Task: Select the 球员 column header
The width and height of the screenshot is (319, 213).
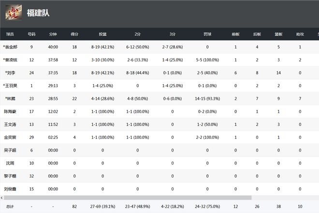Action: pyautogui.click(x=10, y=34)
